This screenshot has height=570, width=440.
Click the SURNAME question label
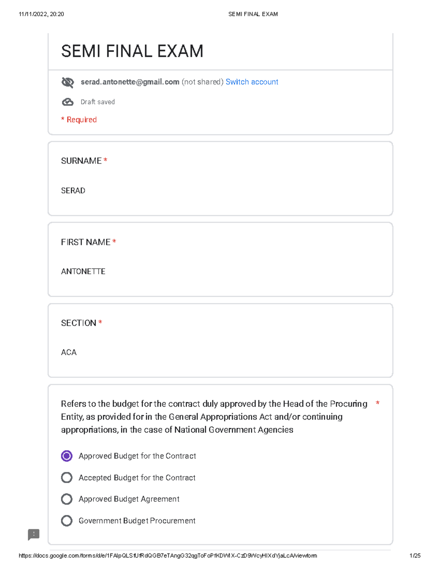pyautogui.click(x=81, y=161)
